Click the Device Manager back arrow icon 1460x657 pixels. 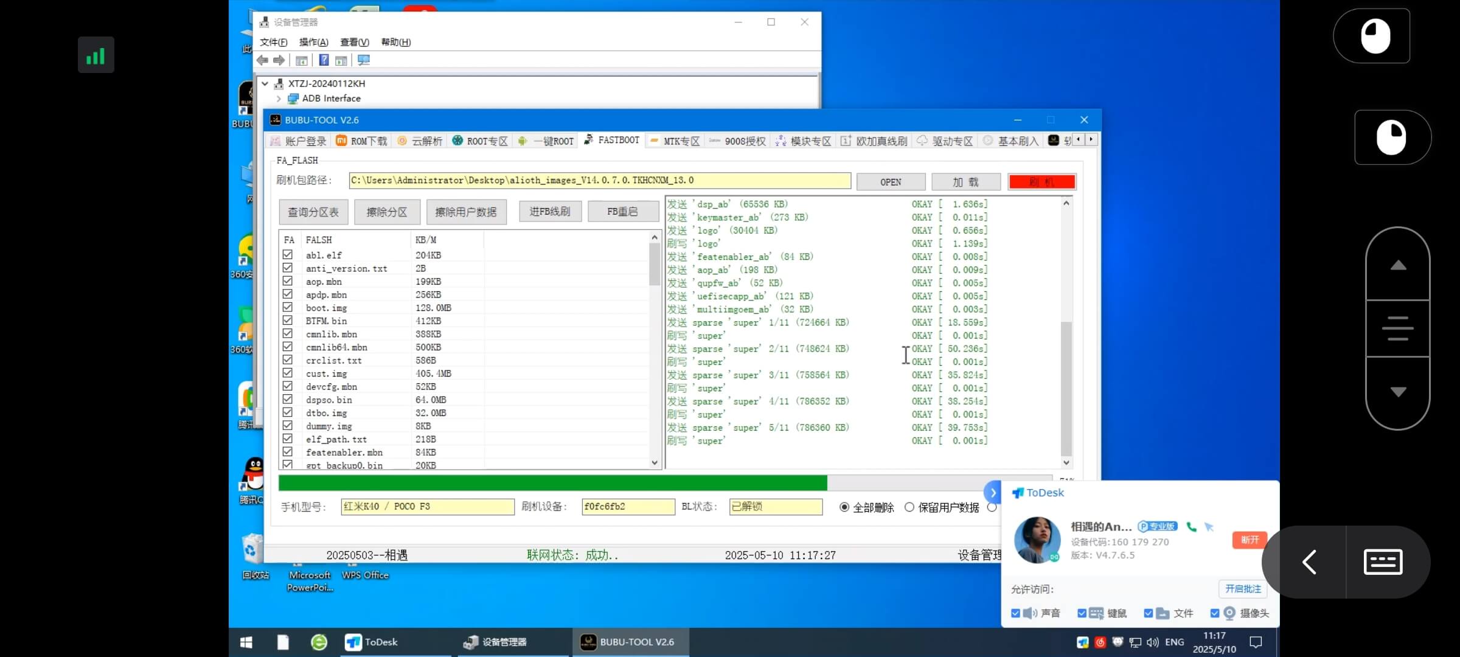(x=262, y=60)
